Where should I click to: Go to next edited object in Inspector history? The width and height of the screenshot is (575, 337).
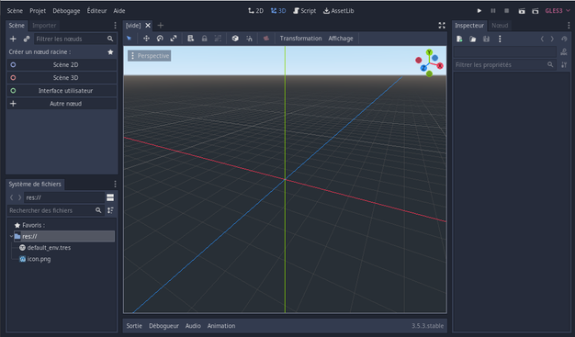tap(552, 39)
